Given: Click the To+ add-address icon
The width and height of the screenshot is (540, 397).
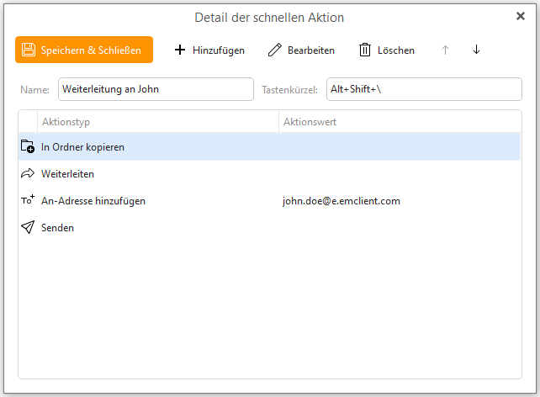Looking at the screenshot, I should (x=28, y=200).
